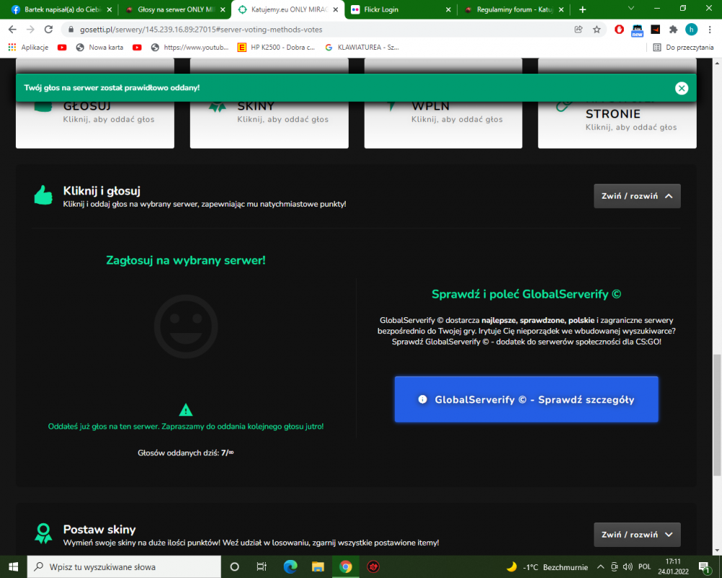Open Do przeczytania reading list
722x578 pixels.
coord(683,48)
